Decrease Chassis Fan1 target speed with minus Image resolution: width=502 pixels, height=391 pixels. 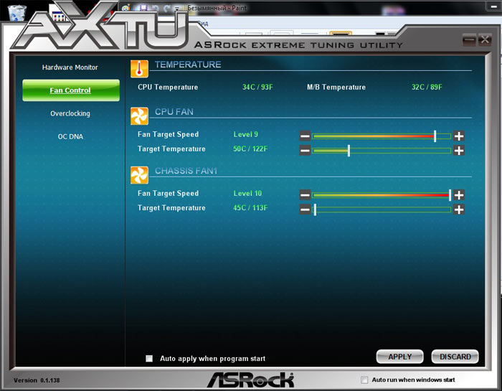click(305, 194)
